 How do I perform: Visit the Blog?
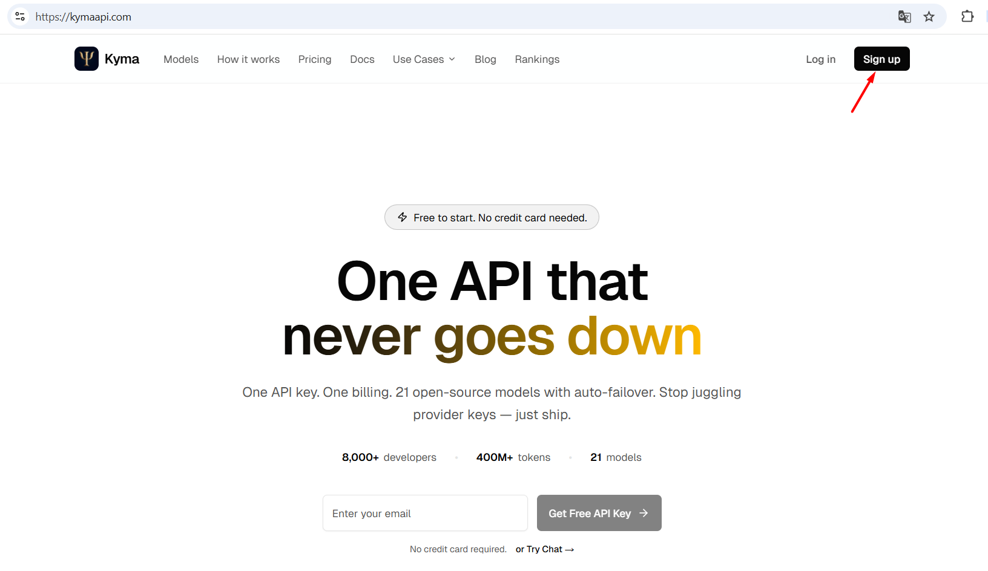pos(485,59)
